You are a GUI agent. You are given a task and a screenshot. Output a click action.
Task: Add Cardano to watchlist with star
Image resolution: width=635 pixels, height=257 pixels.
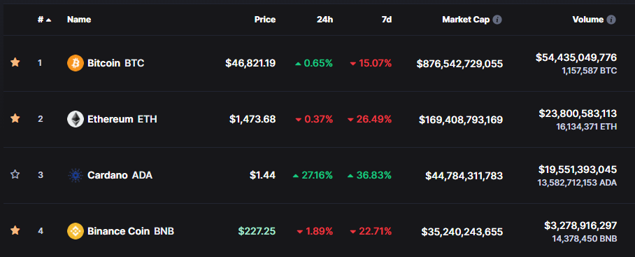click(15, 174)
